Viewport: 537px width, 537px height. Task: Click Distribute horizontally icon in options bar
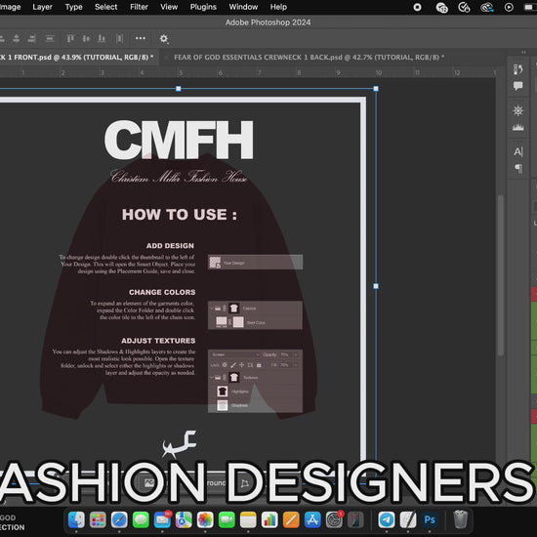pos(119,39)
